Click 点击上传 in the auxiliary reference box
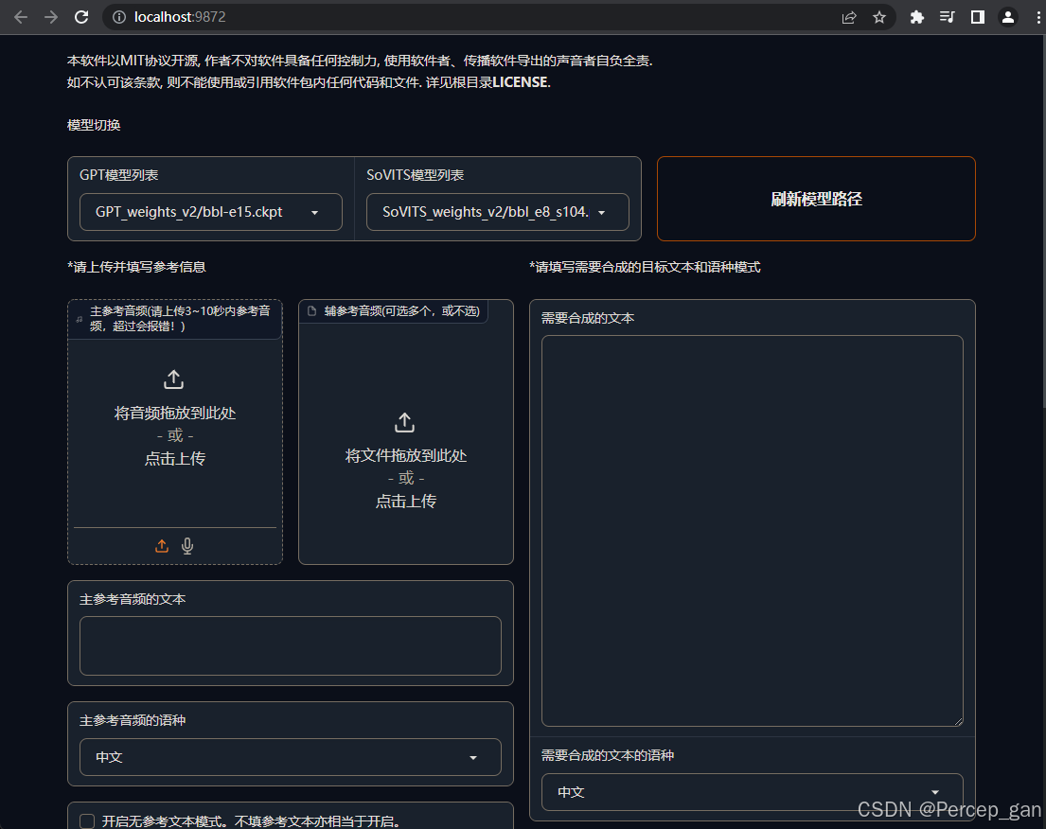Viewport: 1046px width, 829px height. (405, 501)
